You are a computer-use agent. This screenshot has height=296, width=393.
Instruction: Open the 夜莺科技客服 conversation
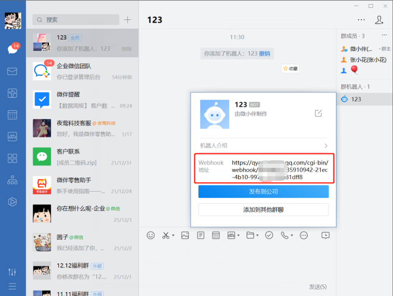point(82,128)
